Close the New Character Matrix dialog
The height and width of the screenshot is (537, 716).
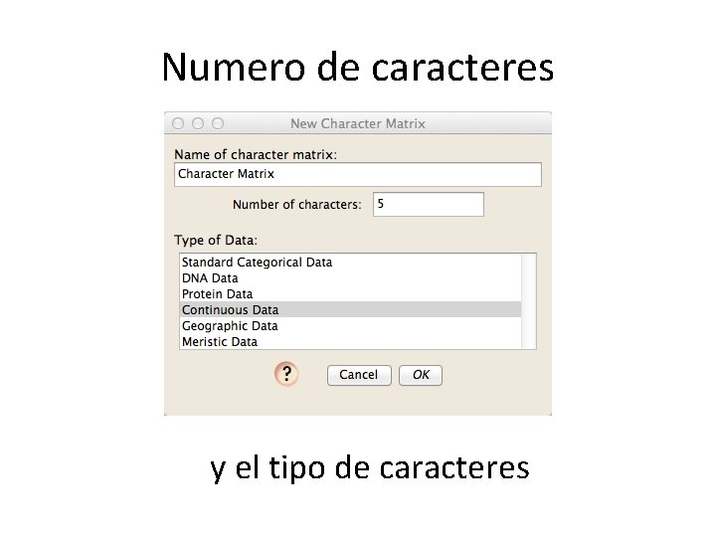tap(178, 123)
